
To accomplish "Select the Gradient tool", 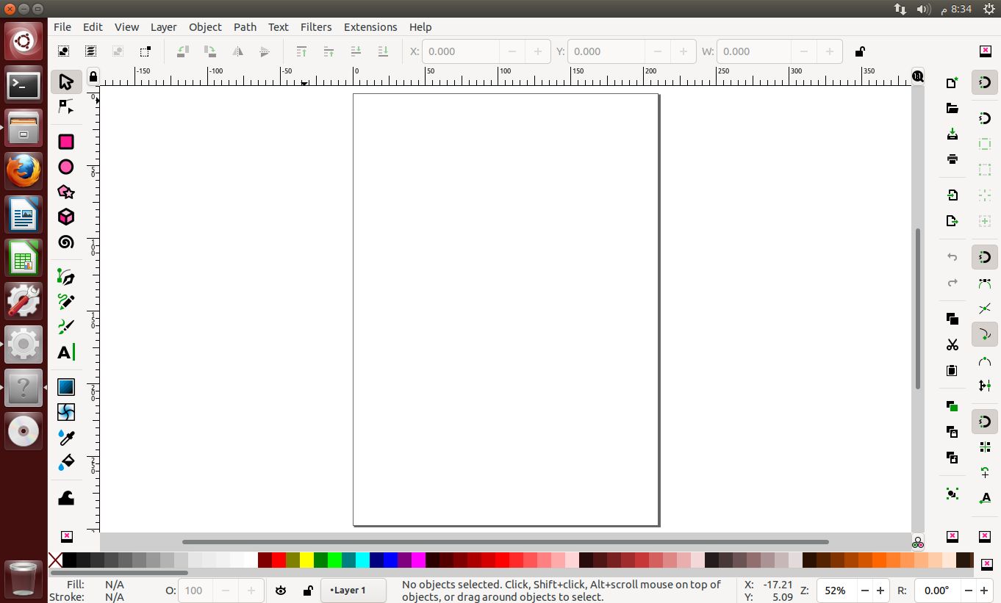I will click(x=66, y=387).
